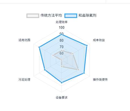This screenshot has width=130, height=111.
Task: Click the 传统方法平均 legend label
Action: (x=51, y=15)
